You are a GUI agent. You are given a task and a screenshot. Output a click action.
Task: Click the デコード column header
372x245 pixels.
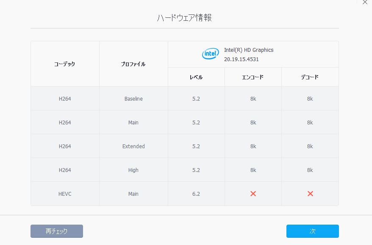pyautogui.click(x=310, y=77)
